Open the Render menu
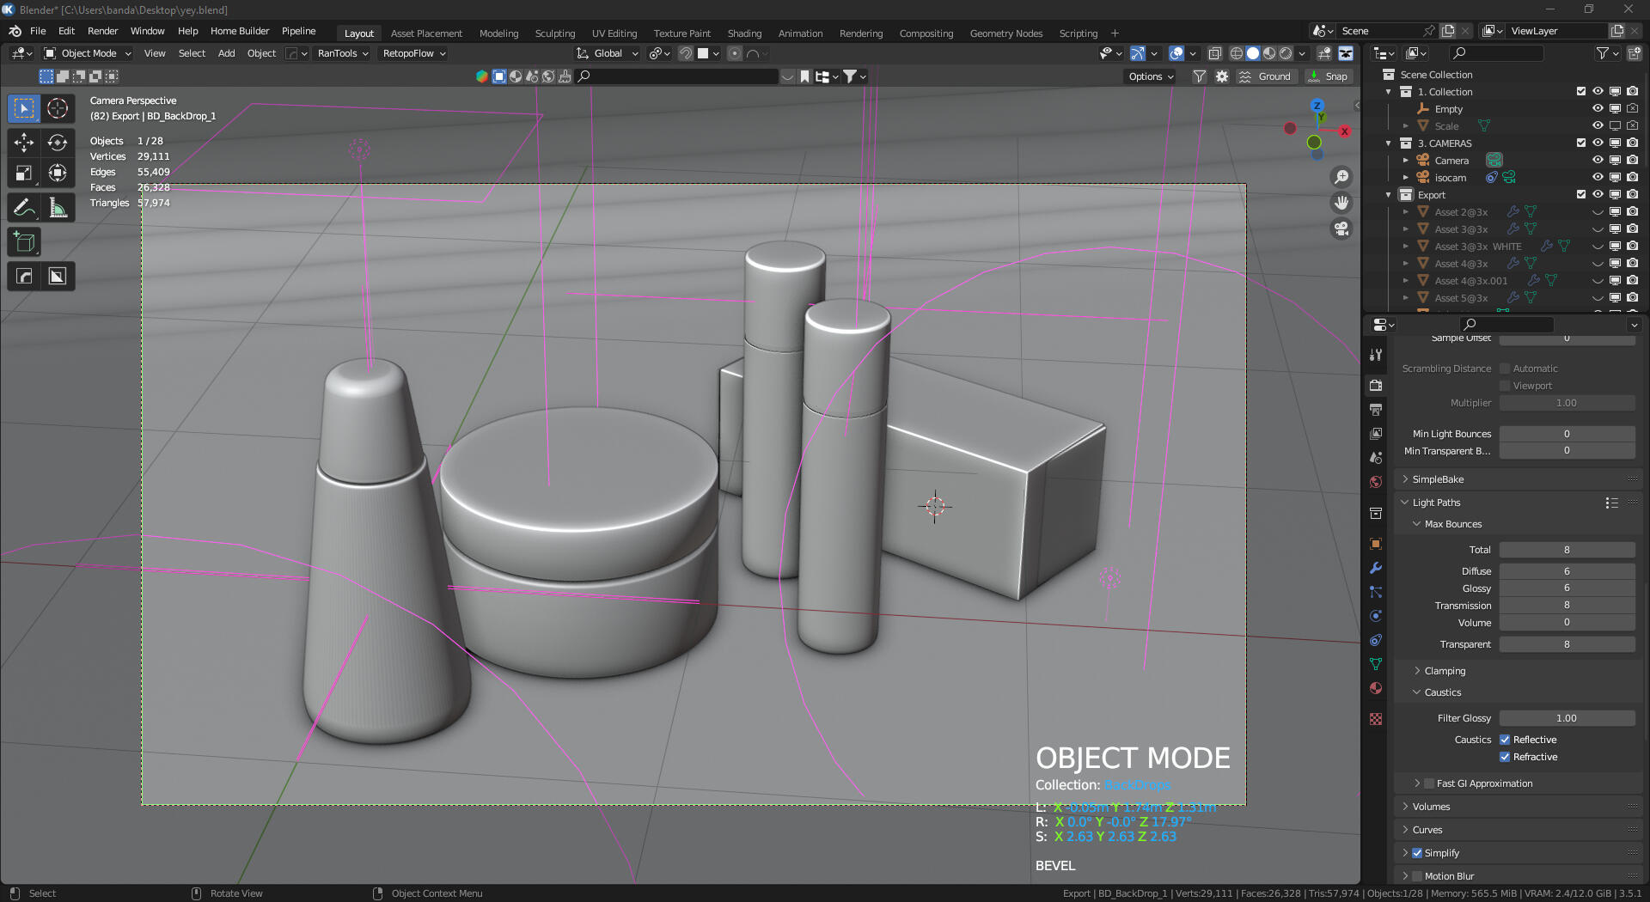The image size is (1650, 902). [102, 31]
